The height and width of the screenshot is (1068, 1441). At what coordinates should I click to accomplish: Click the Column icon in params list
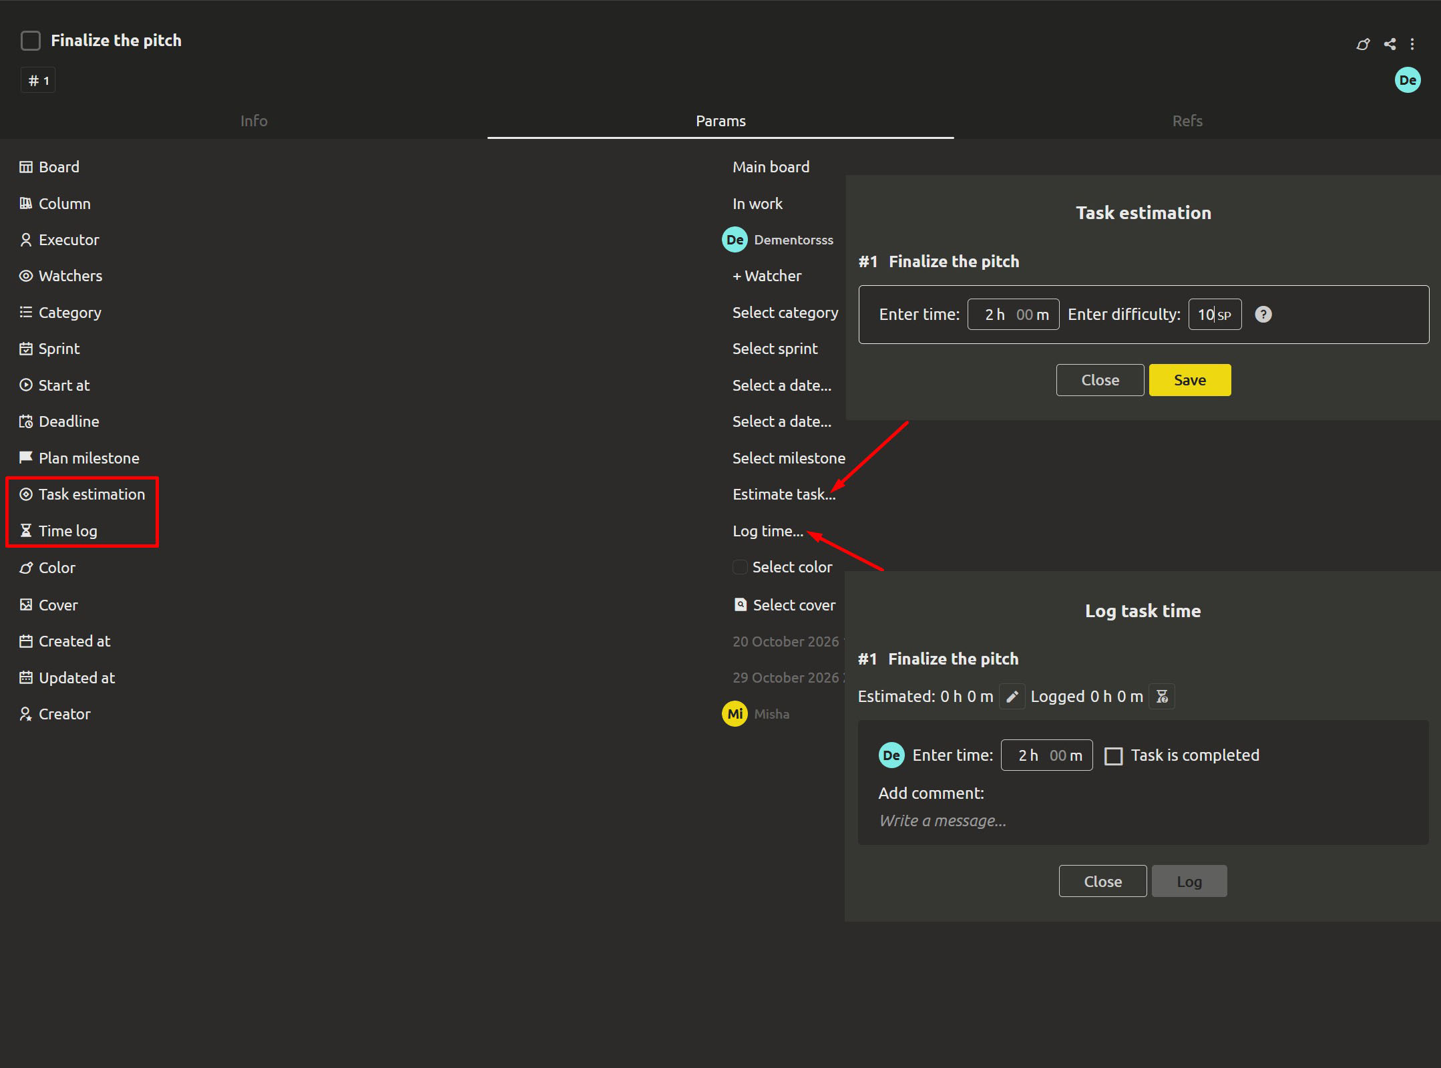click(x=25, y=203)
